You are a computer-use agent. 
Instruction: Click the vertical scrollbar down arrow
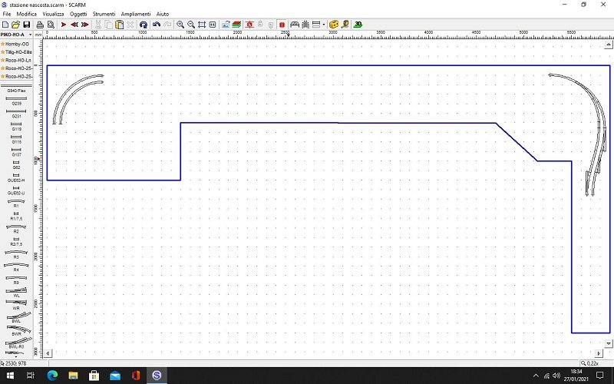pos(609,343)
